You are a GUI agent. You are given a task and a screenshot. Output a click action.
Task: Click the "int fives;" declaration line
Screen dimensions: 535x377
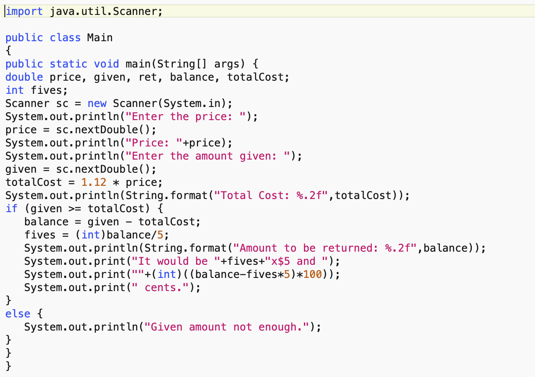(x=37, y=90)
